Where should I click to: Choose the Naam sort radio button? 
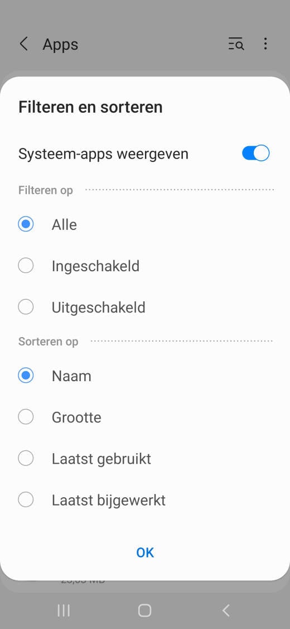(26, 376)
